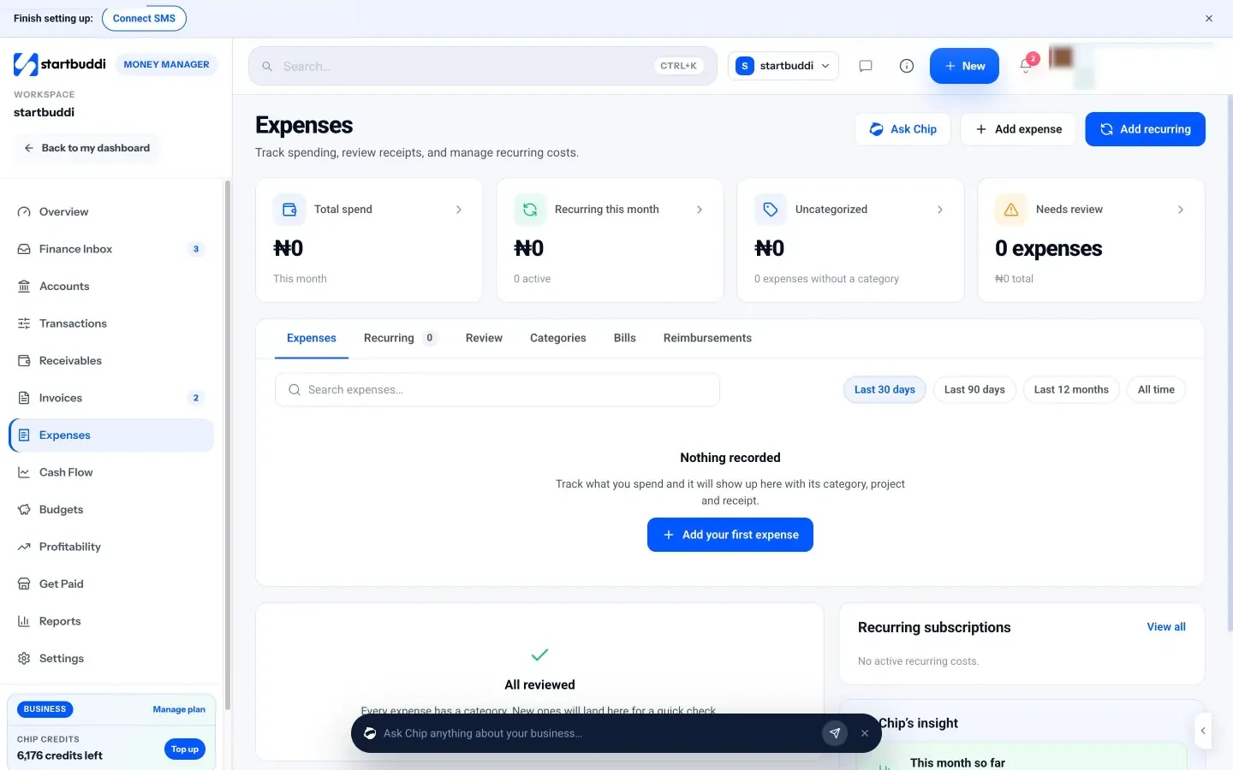Open the Reimbursements tab
Viewport: 1233px width, 770px height.
707,338
